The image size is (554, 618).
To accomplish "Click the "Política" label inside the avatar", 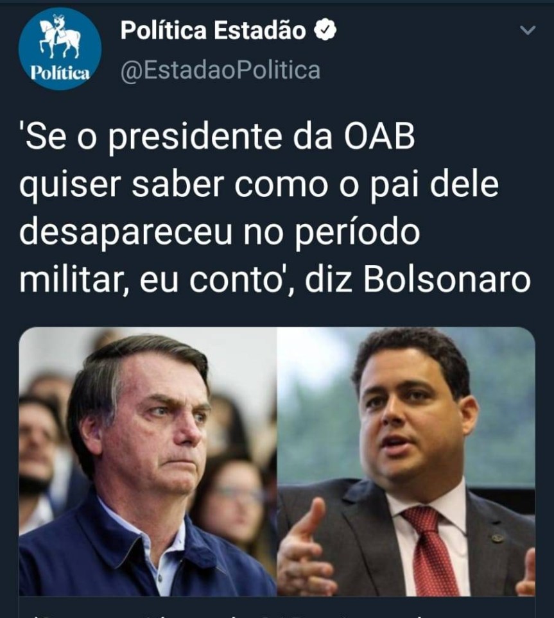I will [60, 73].
